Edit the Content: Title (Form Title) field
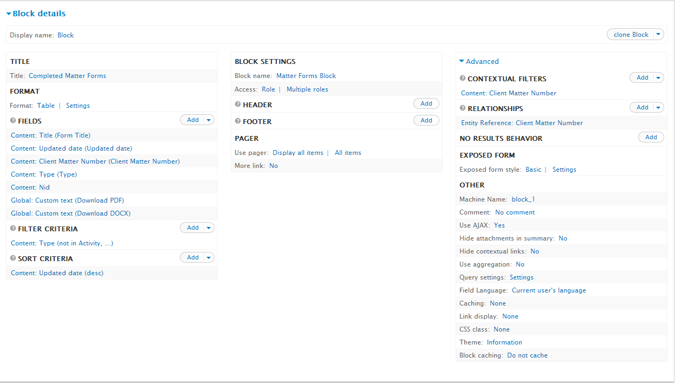This screenshot has height=383, width=675. pos(51,135)
